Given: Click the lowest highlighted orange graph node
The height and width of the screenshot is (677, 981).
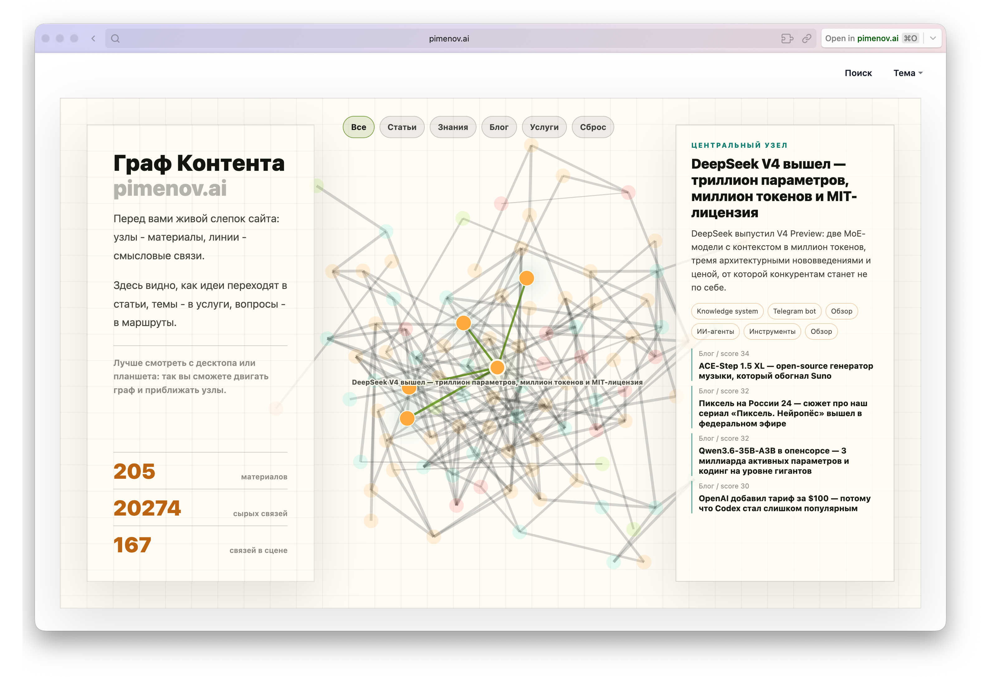Looking at the screenshot, I should click(x=407, y=419).
